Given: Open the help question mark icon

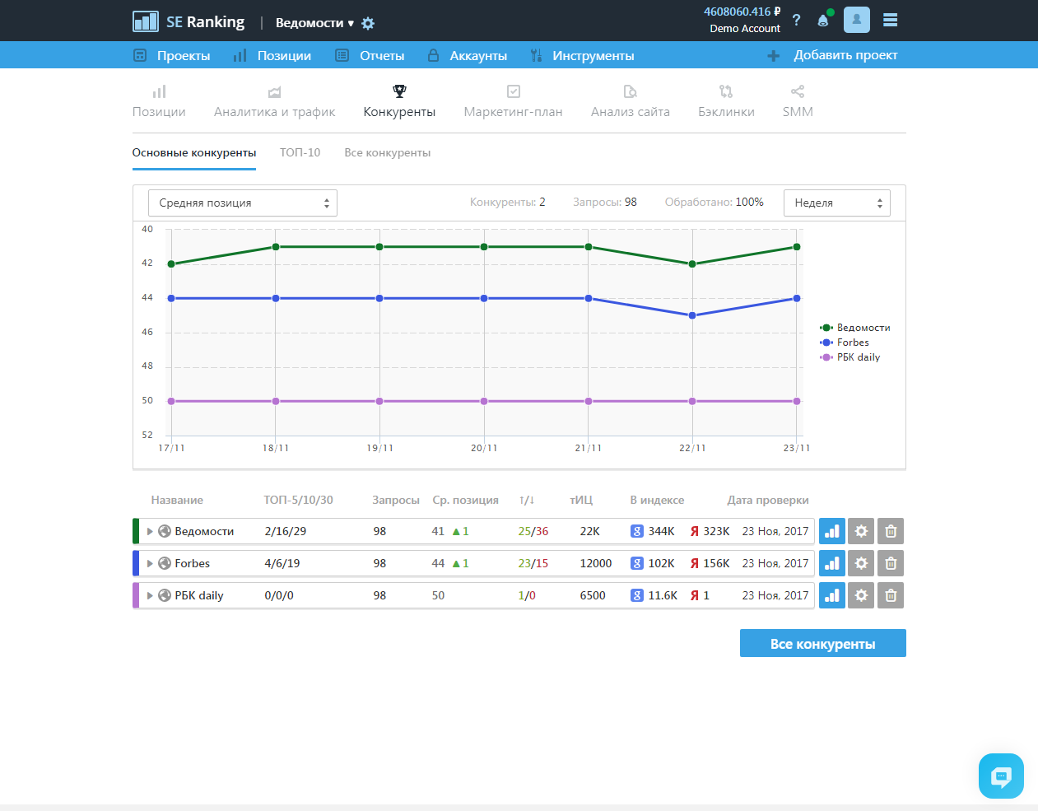Looking at the screenshot, I should click(x=796, y=21).
